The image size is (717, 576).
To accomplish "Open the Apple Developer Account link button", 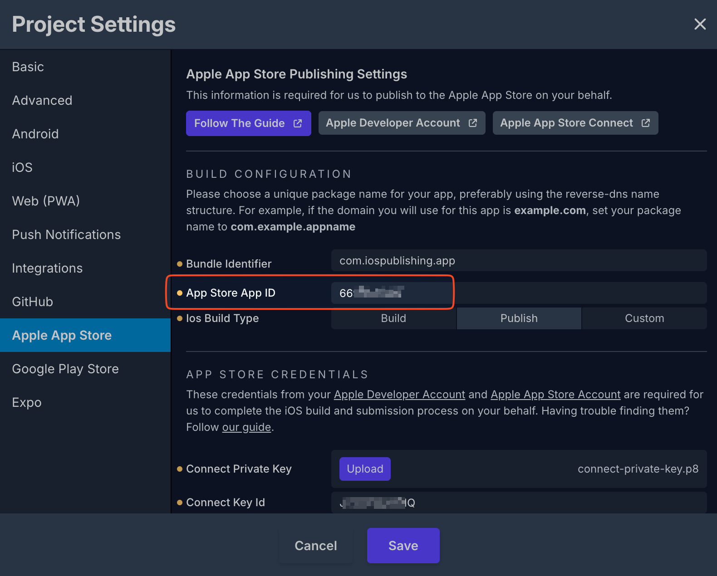I will [x=402, y=123].
